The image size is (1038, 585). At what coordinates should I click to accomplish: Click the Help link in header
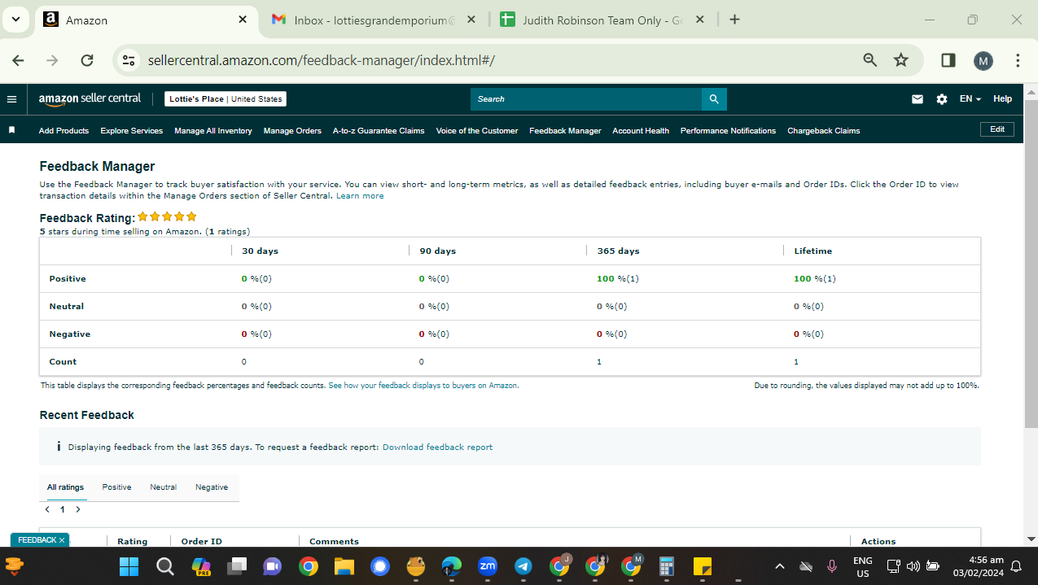point(1003,99)
